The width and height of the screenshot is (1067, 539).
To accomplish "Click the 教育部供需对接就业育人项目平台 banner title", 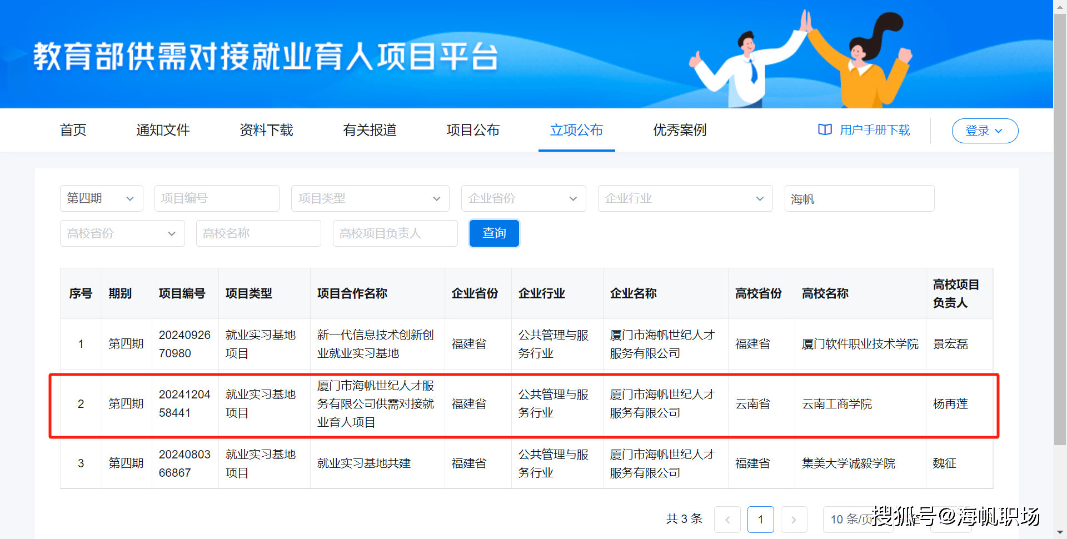I will [x=266, y=57].
